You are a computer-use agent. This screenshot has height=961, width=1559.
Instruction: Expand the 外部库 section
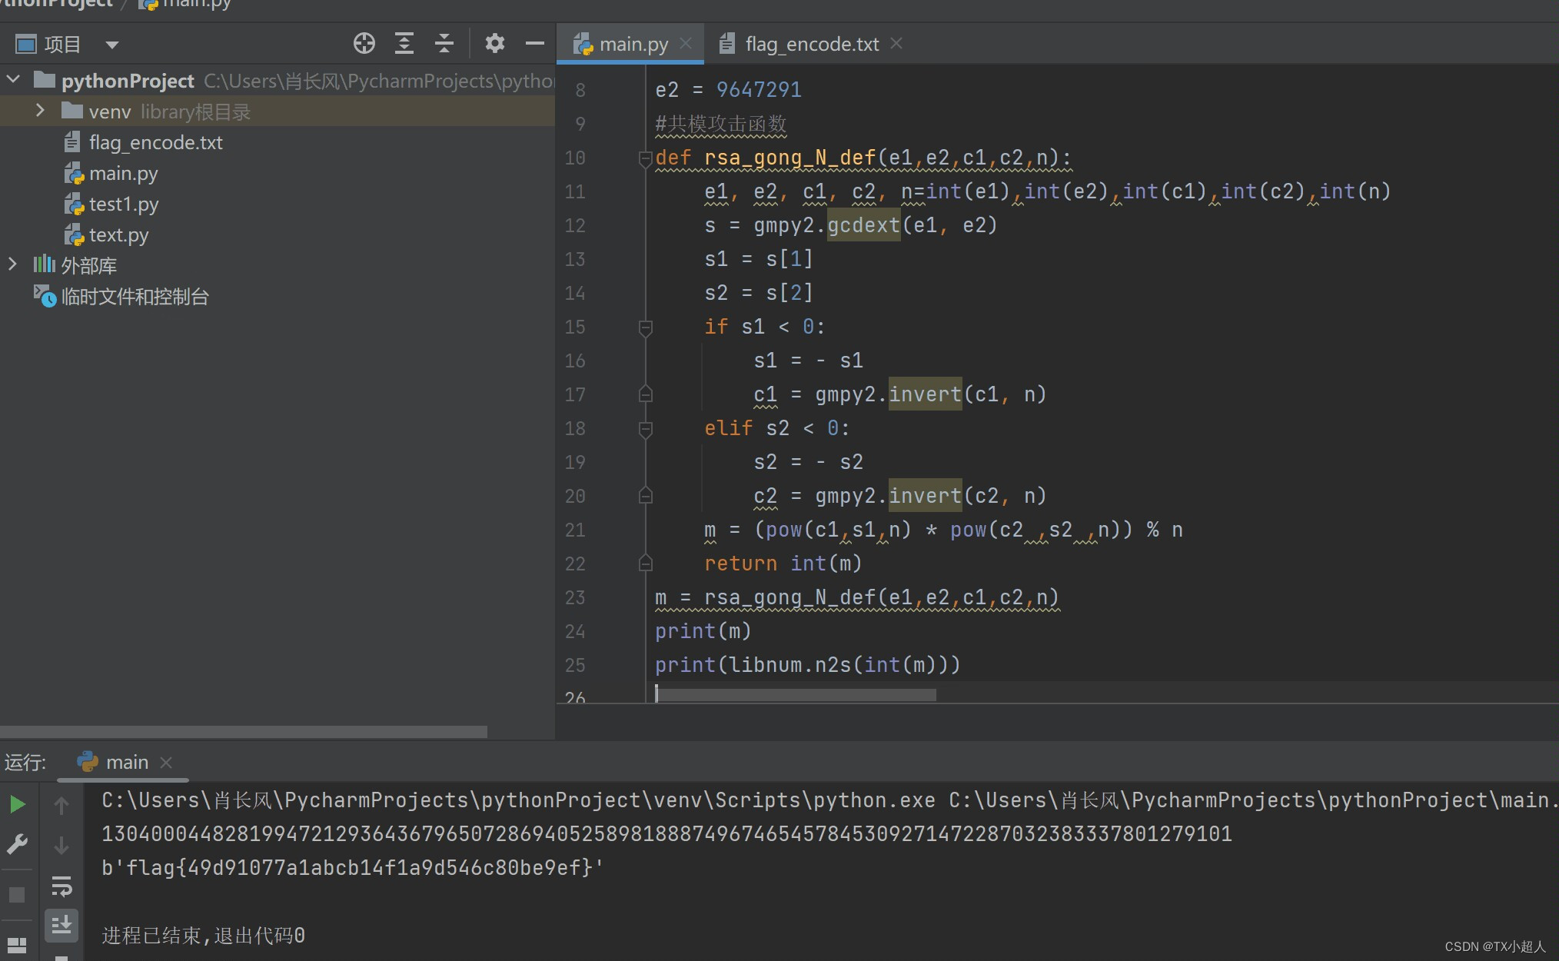click(x=13, y=265)
